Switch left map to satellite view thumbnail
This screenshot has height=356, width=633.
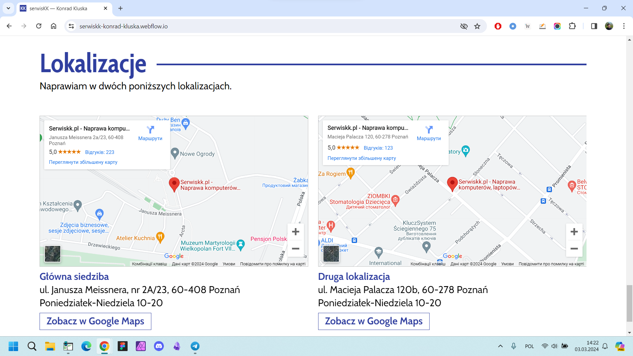53,254
